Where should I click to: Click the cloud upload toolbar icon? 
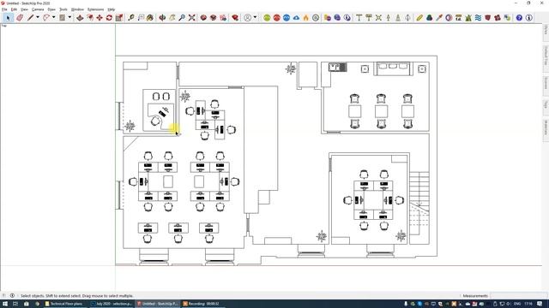tap(296, 17)
